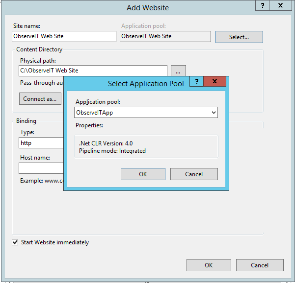Click the help icon in Select Application Pool
The height and width of the screenshot is (283, 295).
coord(196,82)
